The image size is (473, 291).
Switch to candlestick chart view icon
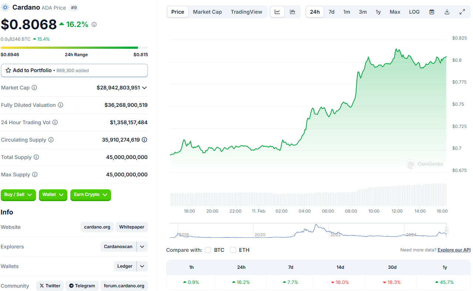(292, 12)
